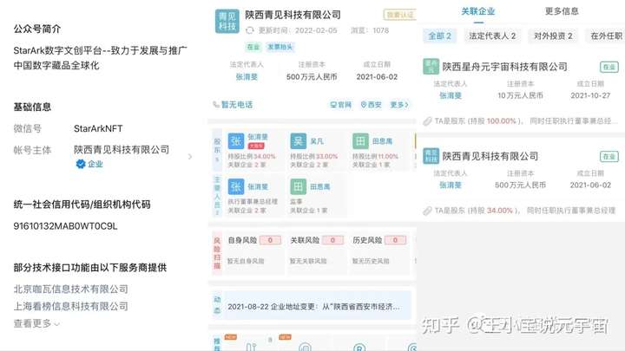Tap the 监事 role text
Screen dimensions: 625x351
[296, 202]
